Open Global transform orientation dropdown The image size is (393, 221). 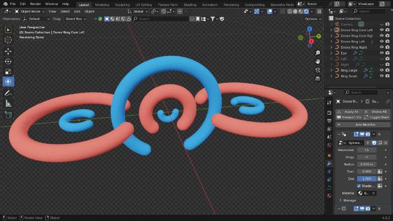point(138,12)
